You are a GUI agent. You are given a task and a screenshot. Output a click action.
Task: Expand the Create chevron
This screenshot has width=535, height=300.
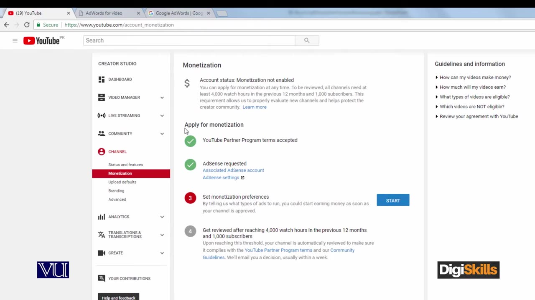162,253
